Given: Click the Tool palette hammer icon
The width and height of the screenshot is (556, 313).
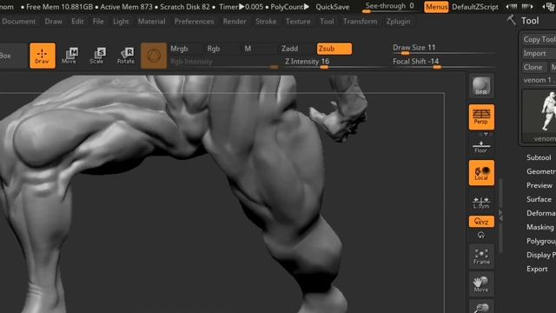Looking at the screenshot, I should point(512,20).
